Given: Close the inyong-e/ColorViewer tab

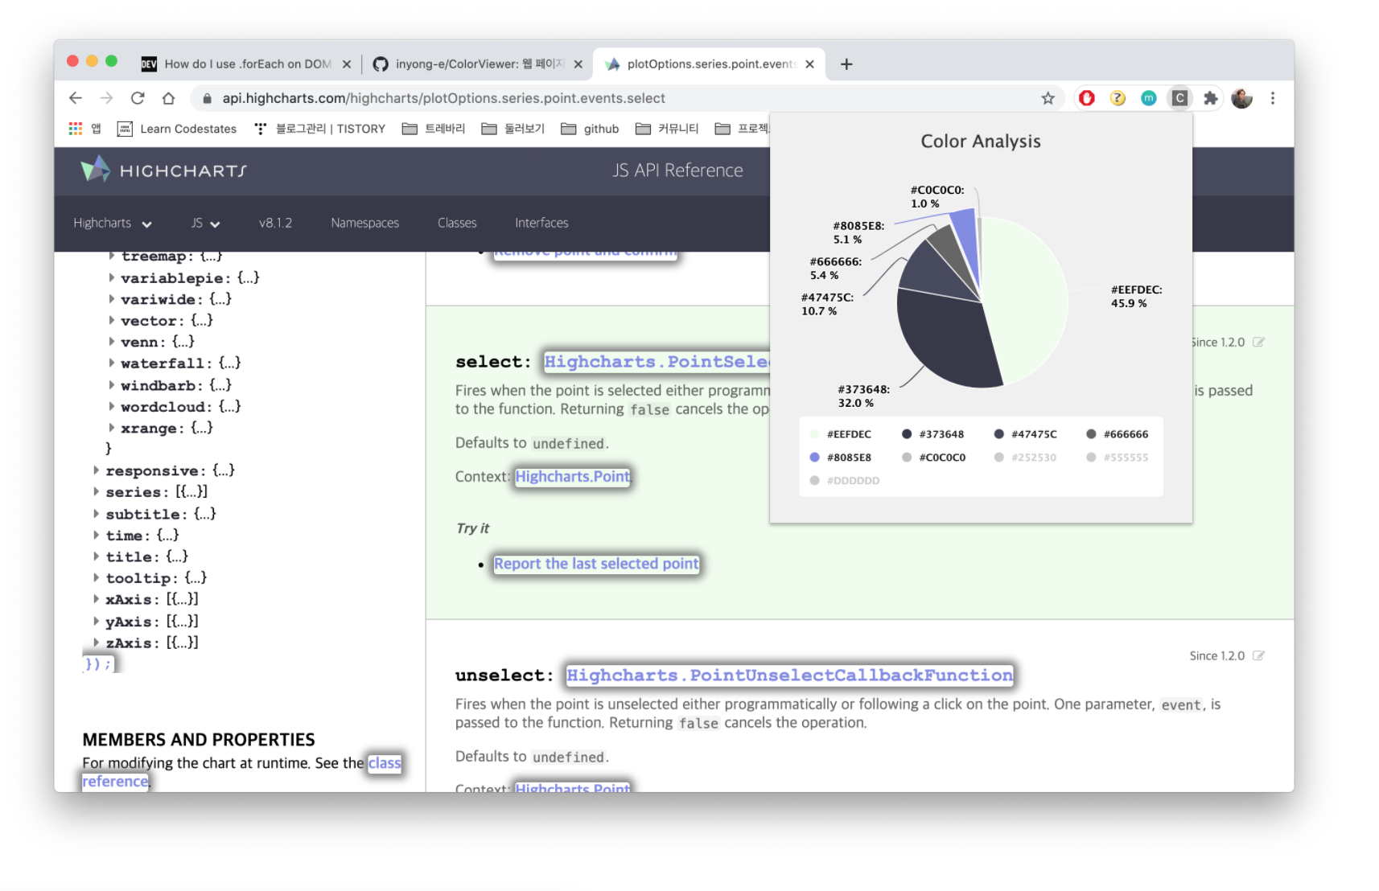Looking at the screenshot, I should (x=578, y=64).
